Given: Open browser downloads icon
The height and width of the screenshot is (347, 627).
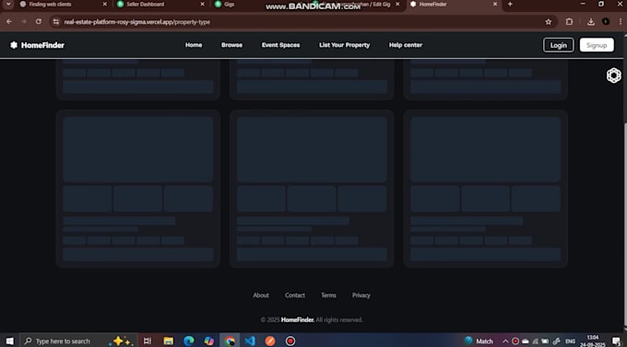Looking at the screenshot, I should [x=591, y=22].
